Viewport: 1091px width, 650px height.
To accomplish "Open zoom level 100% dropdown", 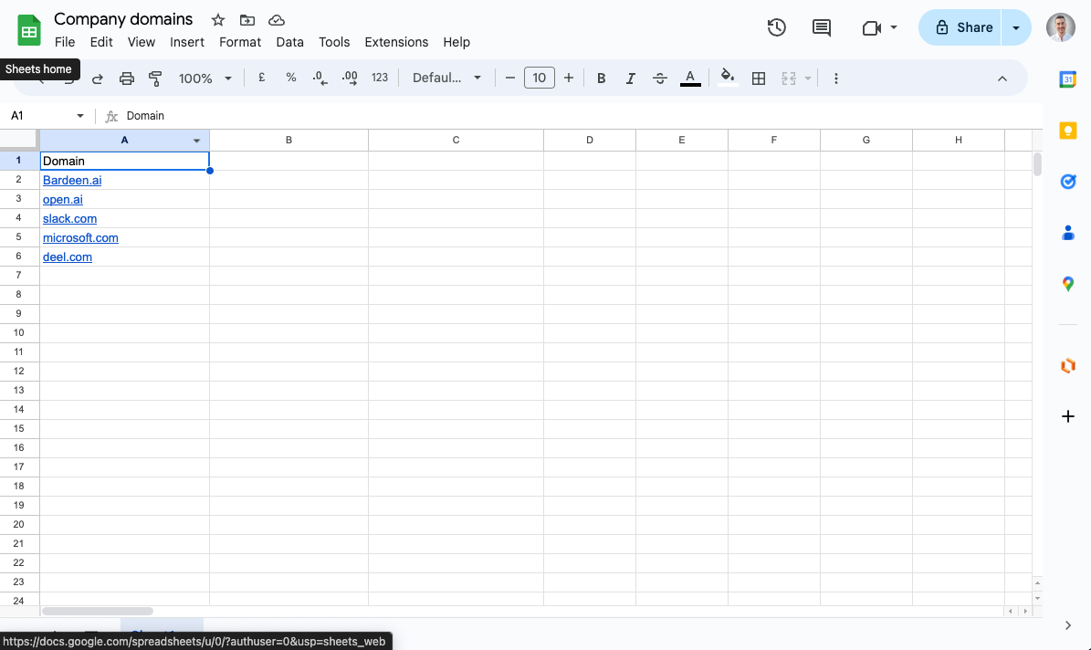I will coord(205,79).
